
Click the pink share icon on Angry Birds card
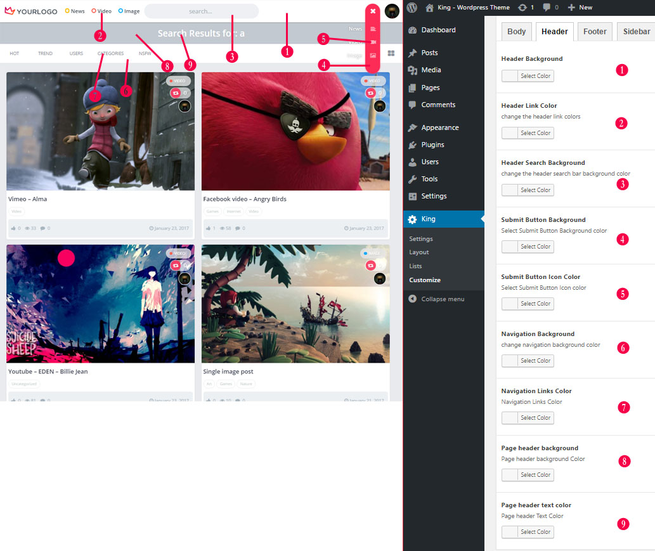tap(370, 93)
